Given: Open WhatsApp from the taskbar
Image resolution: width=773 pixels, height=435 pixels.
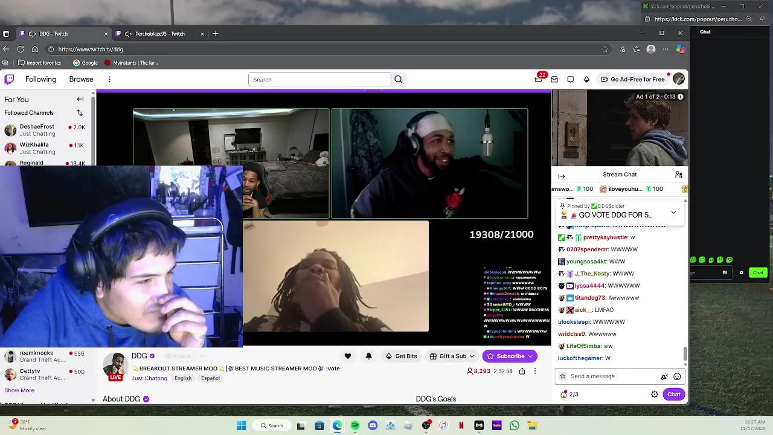Looking at the screenshot, I should pyautogui.click(x=515, y=425).
